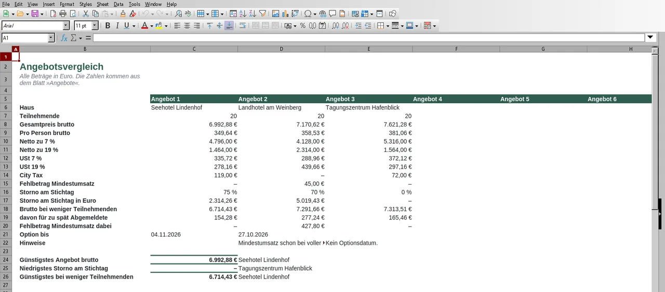665x292 pixels.
Task: Click the Headers and Footers icon
Action: [342, 13]
